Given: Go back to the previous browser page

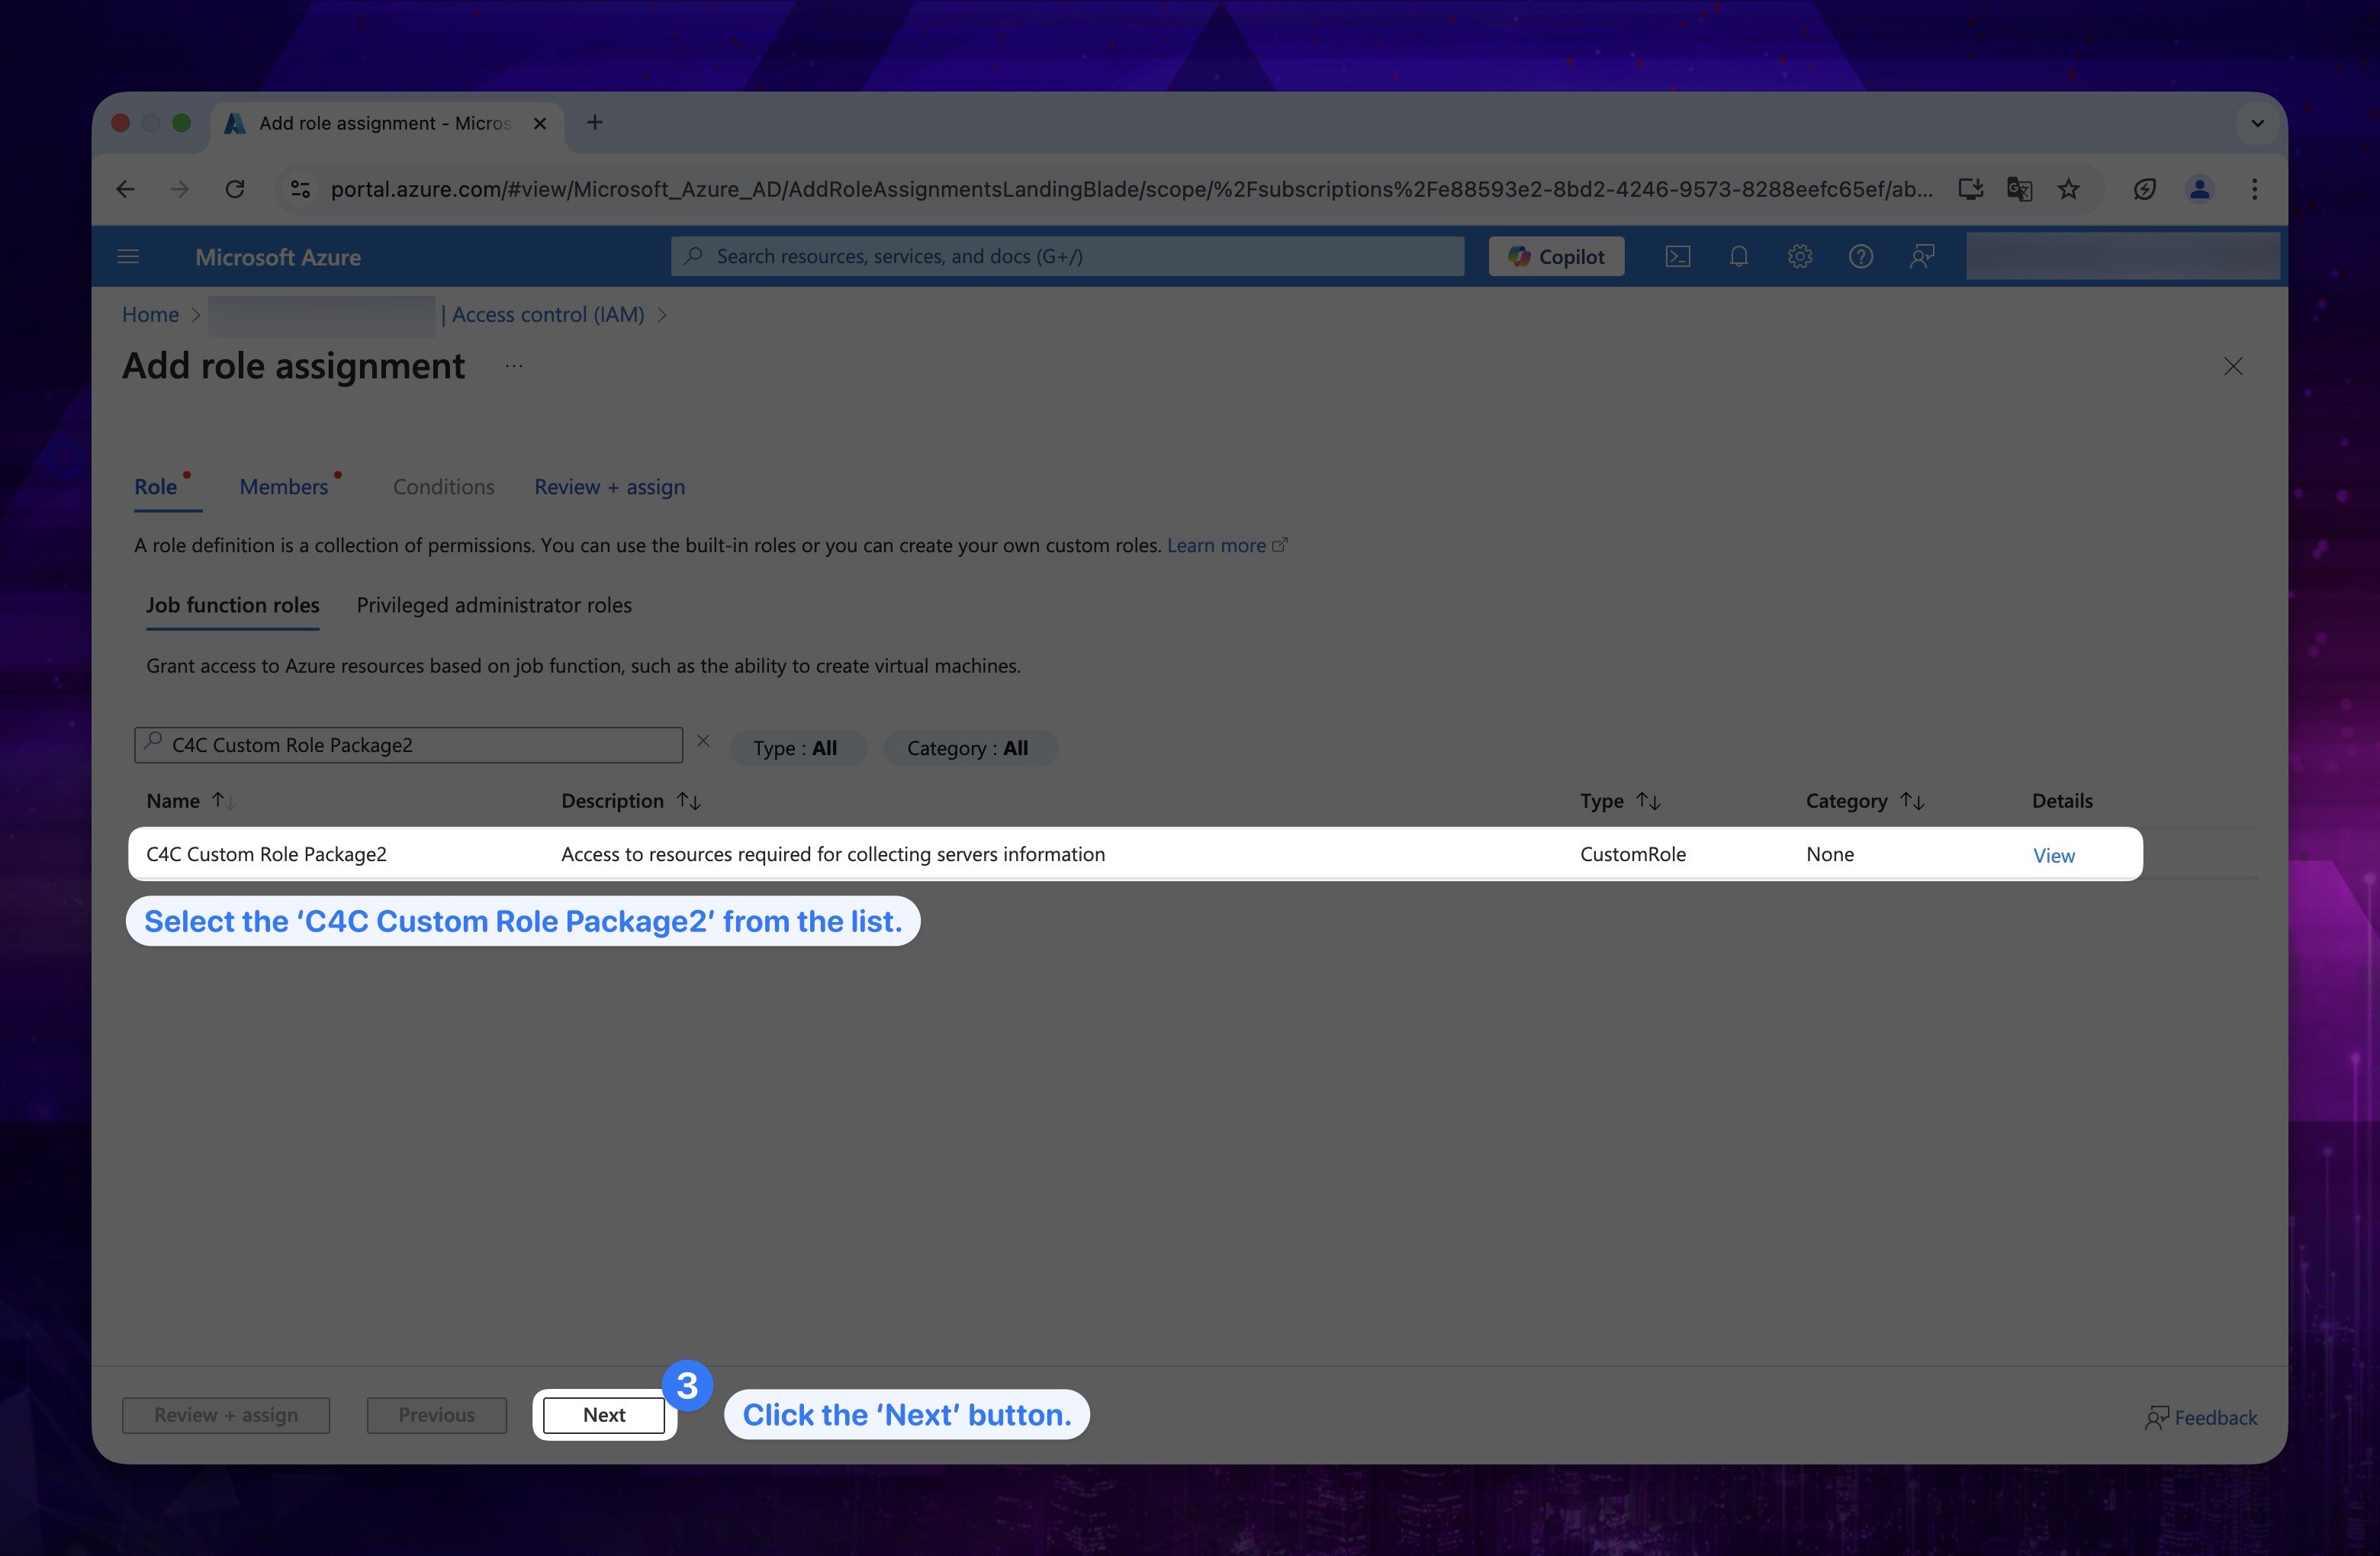Looking at the screenshot, I should [125, 189].
